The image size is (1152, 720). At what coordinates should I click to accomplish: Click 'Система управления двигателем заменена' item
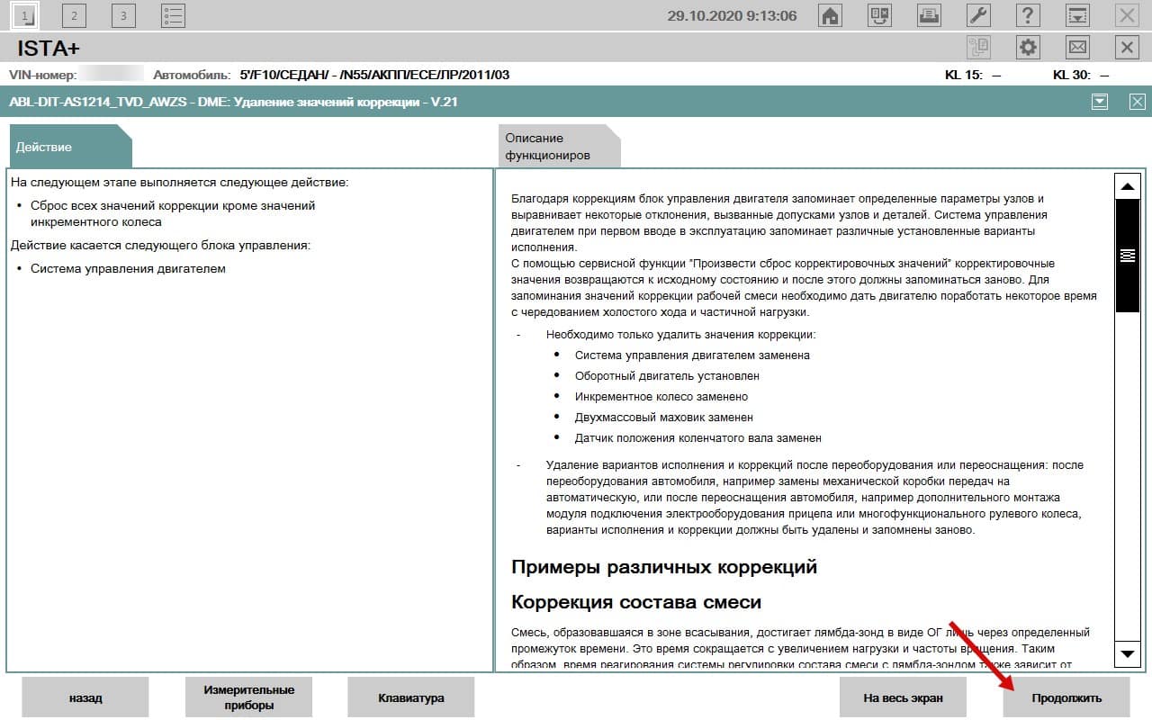pyautogui.click(x=692, y=355)
